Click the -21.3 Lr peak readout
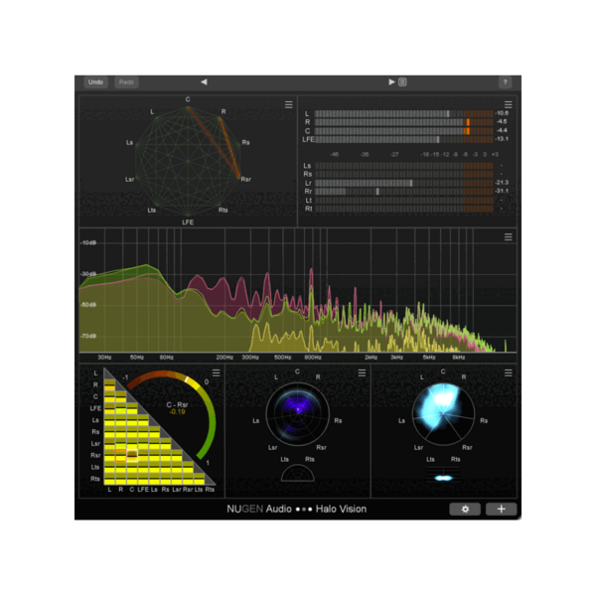Image resolution: width=596 pixels, height=596 pixels. (x=502, y=183)
